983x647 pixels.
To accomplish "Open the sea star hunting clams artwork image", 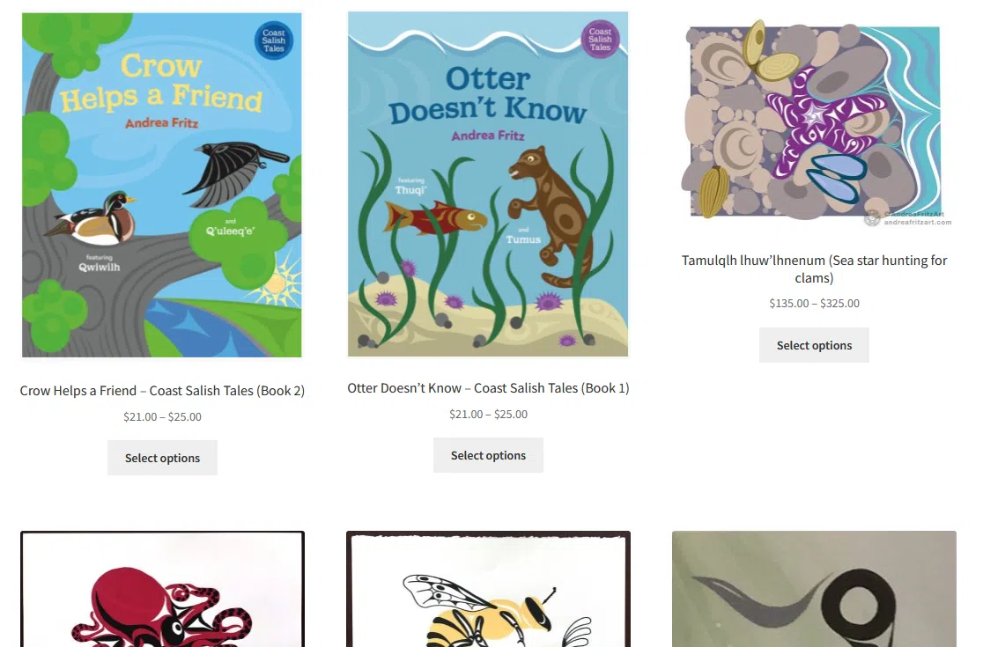I will (x=814, y=122).
